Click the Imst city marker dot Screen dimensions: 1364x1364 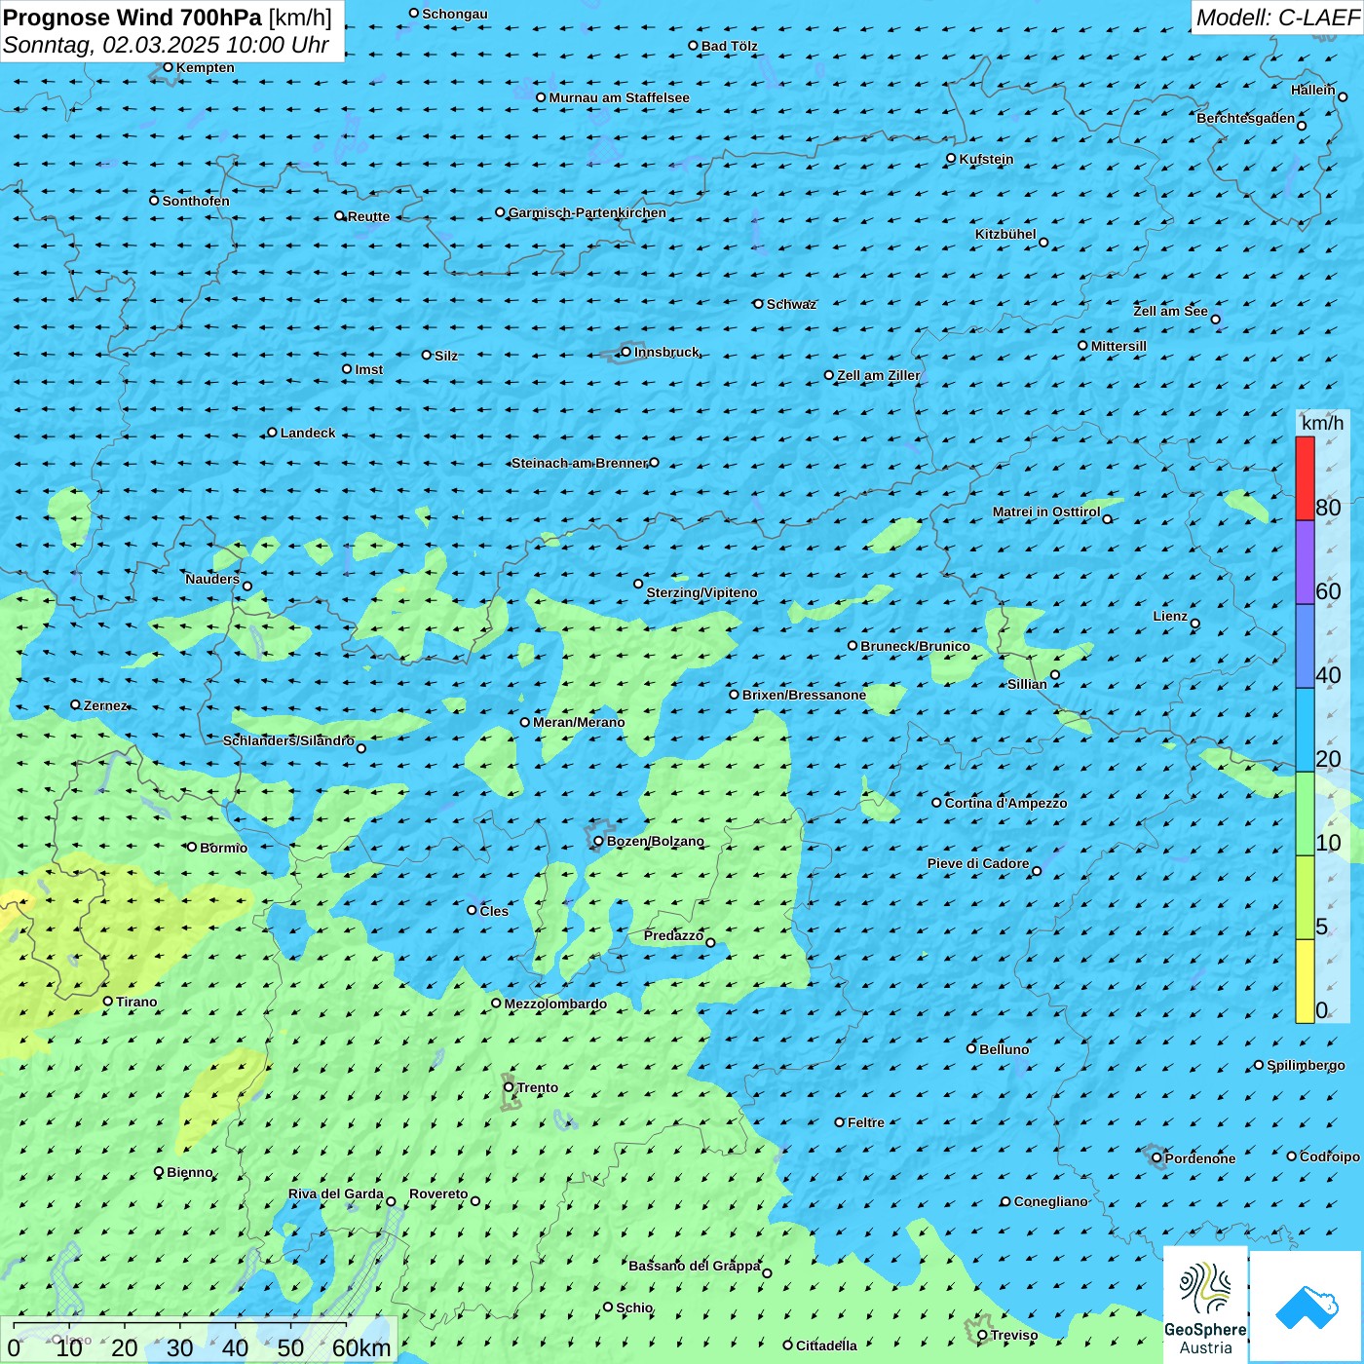347,369
